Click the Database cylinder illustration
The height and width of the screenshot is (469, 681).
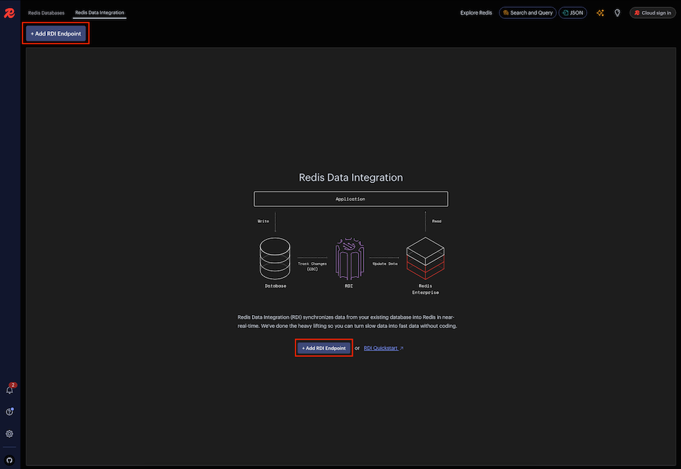(275, 258)
